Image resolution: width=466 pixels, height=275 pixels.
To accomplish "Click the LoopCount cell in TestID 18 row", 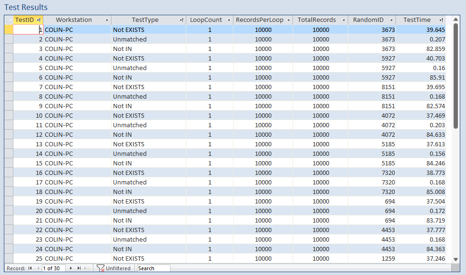I will 210,192.
